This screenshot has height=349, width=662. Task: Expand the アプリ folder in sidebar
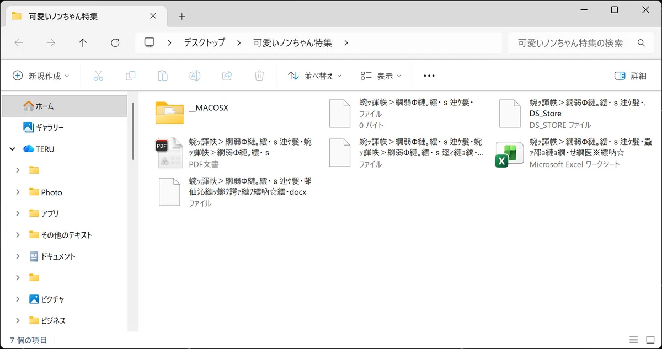click(18, 213)
